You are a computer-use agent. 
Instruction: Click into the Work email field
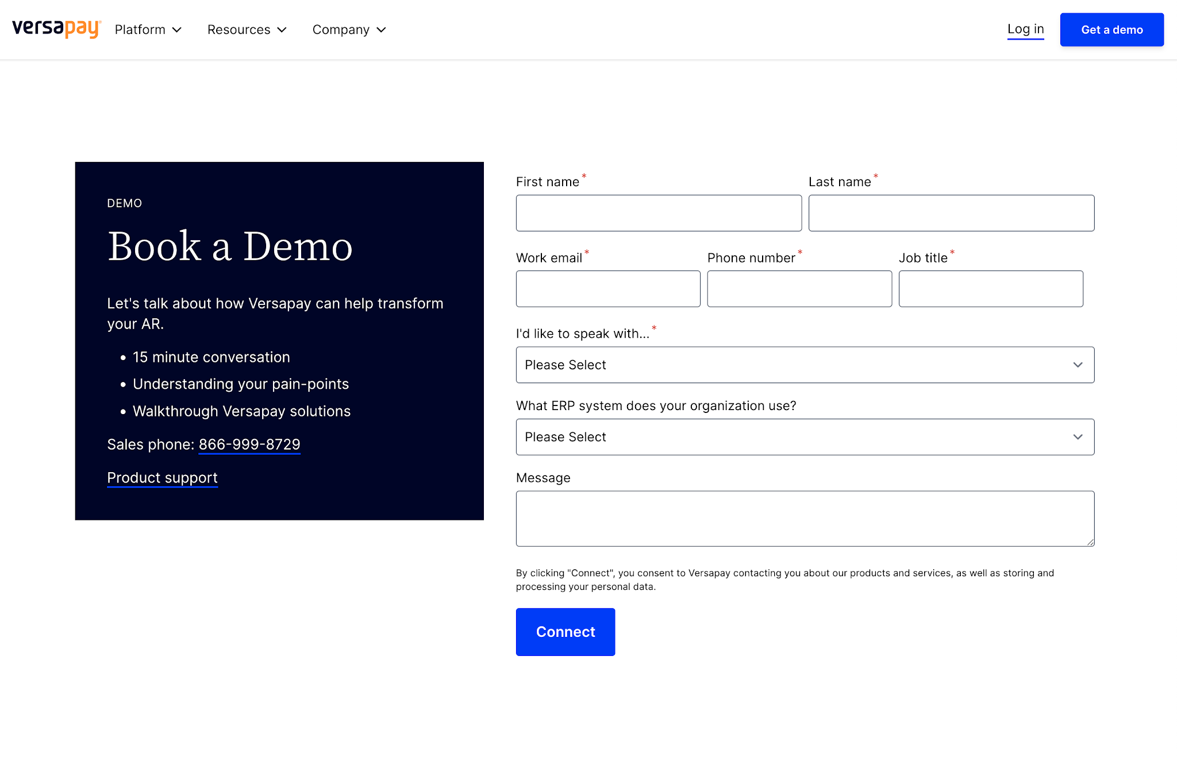(x=608, y=289)
